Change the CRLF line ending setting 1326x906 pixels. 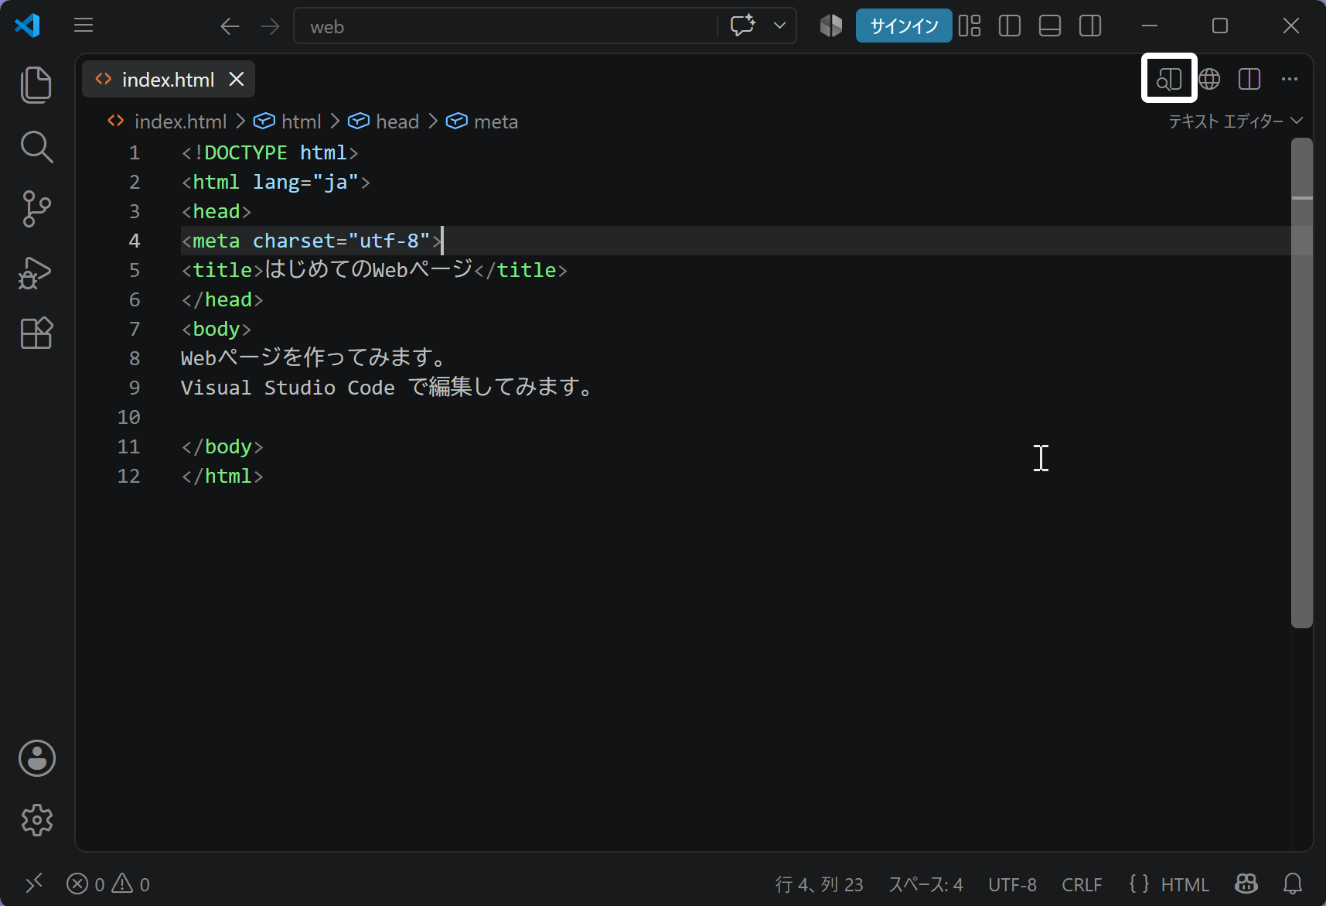pyautogui.click(x=1082, y=884)
